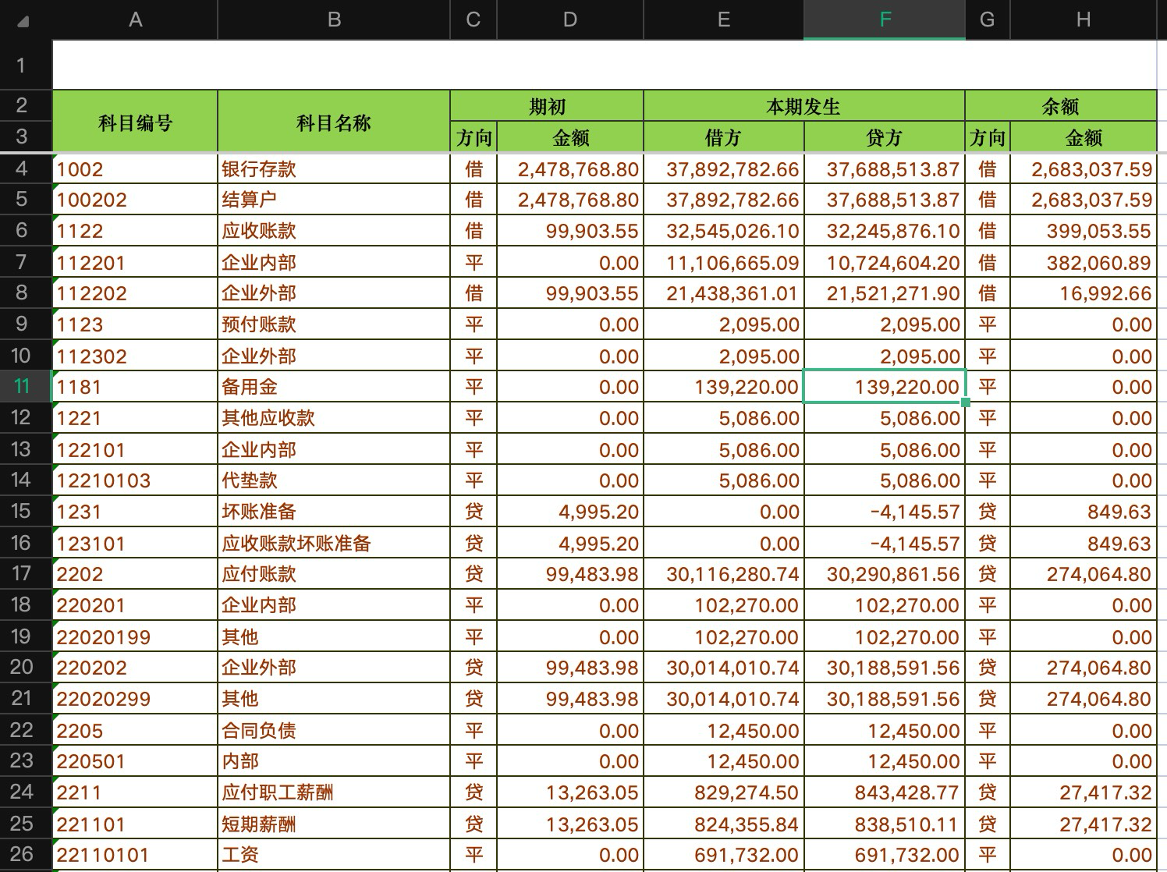The height and width of the screenshot is (872, 1167).
Task: Select cell with 399,053.55 balance
Action: (x=1084, y=231)
